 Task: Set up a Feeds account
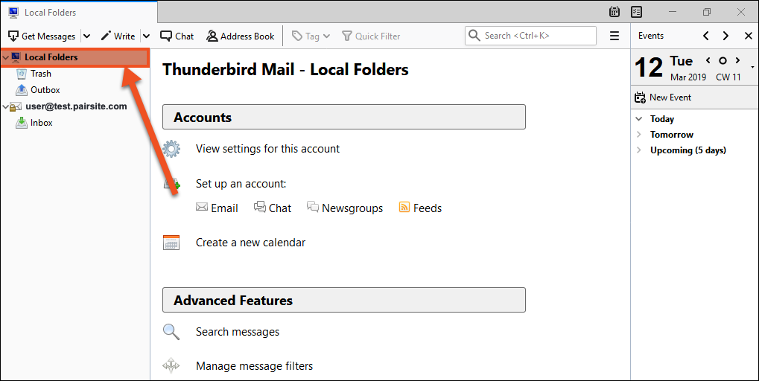click(x=420, y=208)
